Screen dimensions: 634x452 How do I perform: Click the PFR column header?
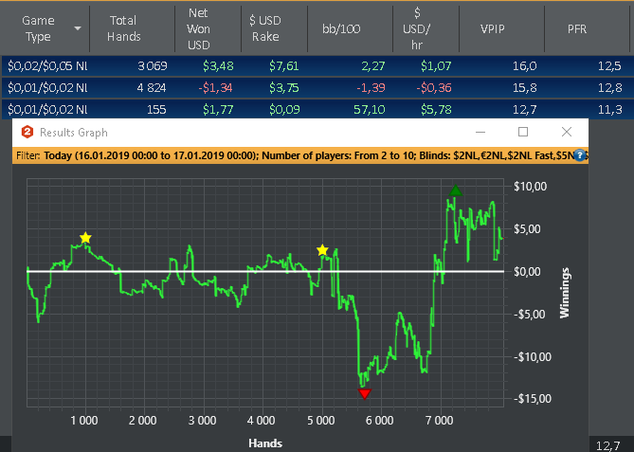coord(577,28)
